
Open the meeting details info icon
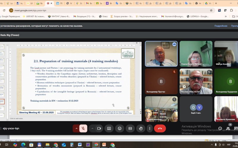point(220,128)
